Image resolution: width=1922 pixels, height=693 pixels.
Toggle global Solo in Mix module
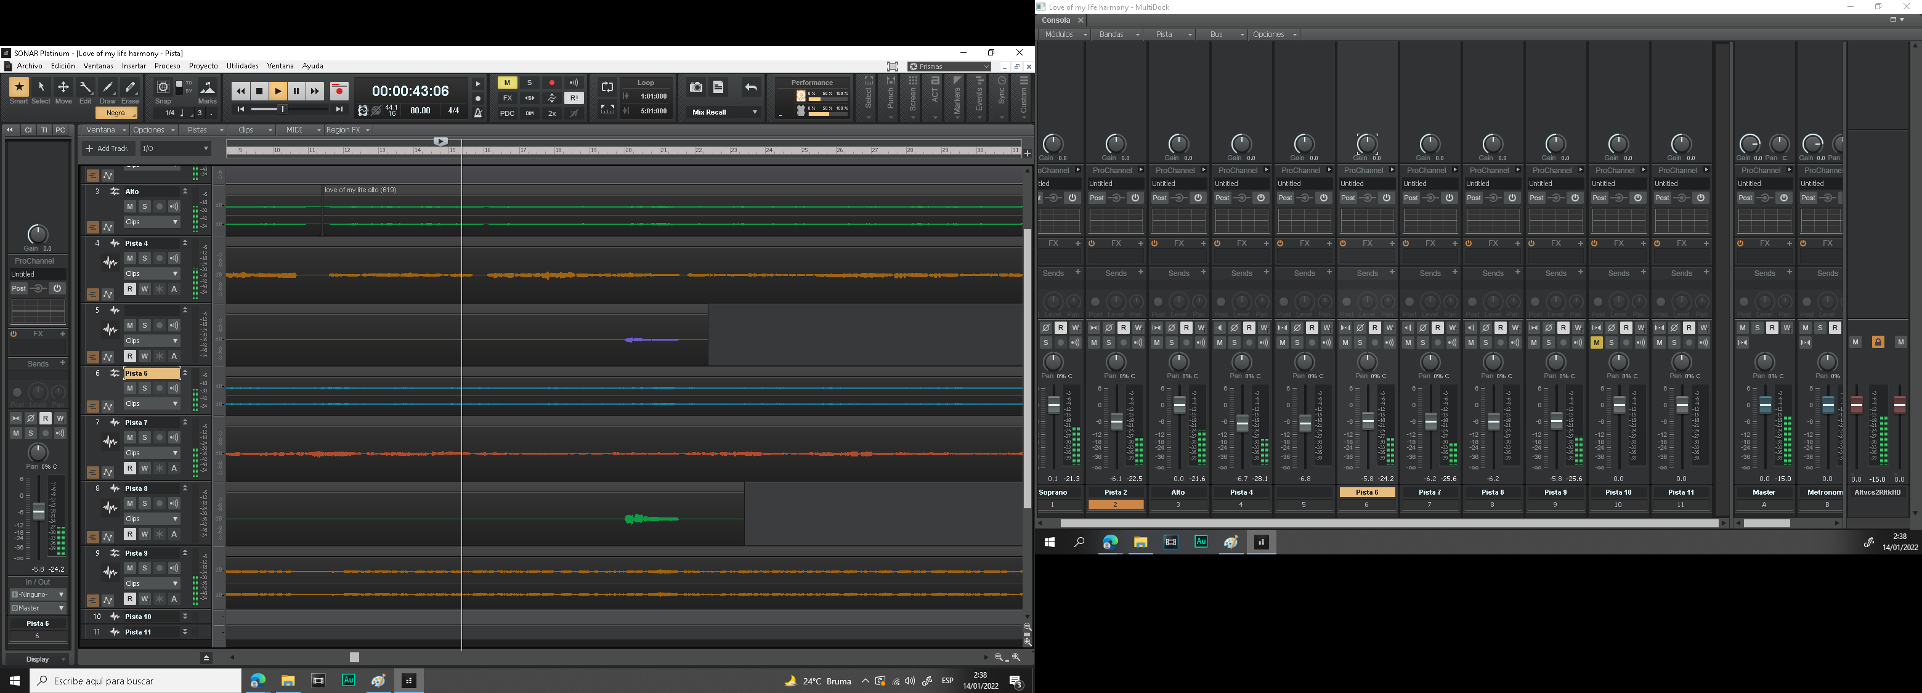click(530, 83)
